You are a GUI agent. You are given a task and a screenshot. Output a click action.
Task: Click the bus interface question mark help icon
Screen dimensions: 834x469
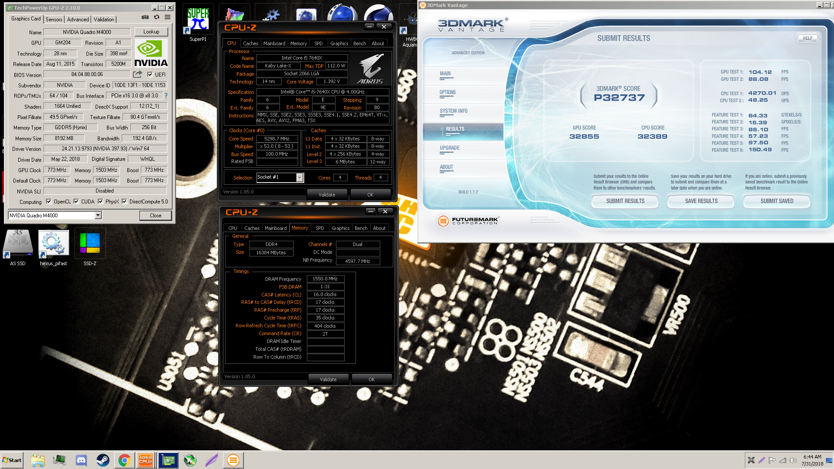tap(166, 96)
